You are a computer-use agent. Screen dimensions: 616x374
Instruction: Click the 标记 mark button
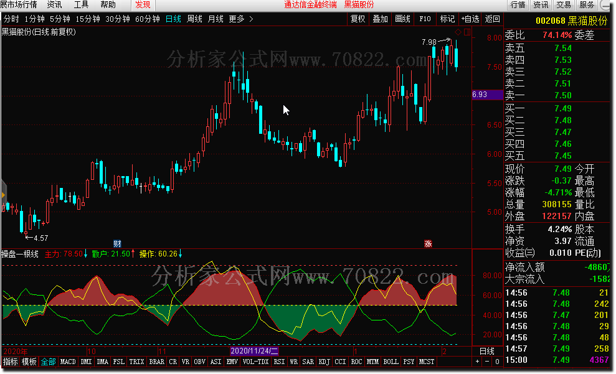coord(447,19)
